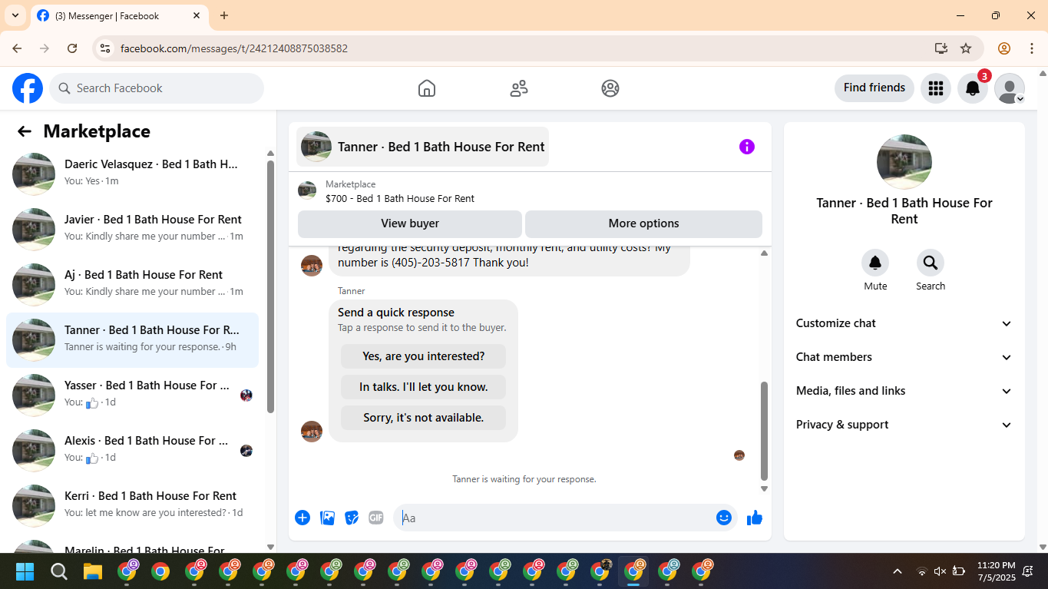Choose a GIF in the composer
The width and height of the screenshot is (1048, 589).
376,518
